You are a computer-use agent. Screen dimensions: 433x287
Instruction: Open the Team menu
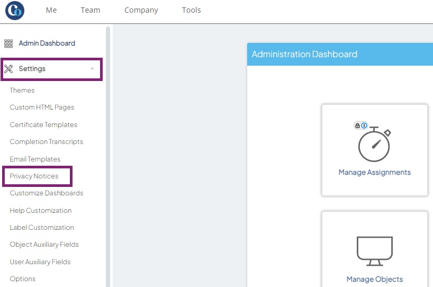(x=91, y=10)
